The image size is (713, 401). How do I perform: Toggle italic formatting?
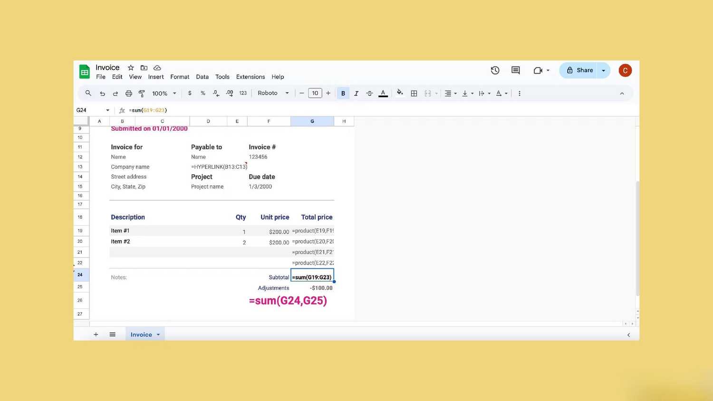[x=356, y=93]
